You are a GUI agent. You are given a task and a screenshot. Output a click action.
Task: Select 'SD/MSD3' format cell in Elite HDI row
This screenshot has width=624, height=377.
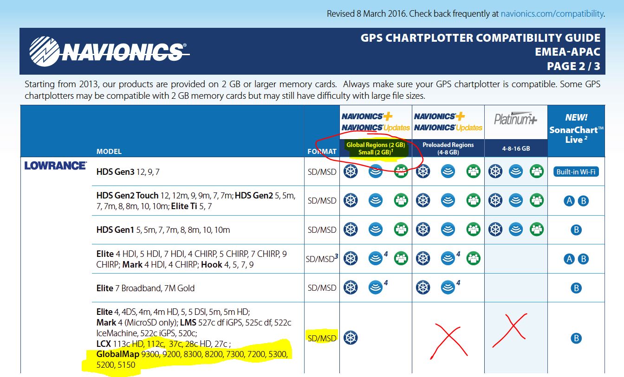(x=321, y=258)
